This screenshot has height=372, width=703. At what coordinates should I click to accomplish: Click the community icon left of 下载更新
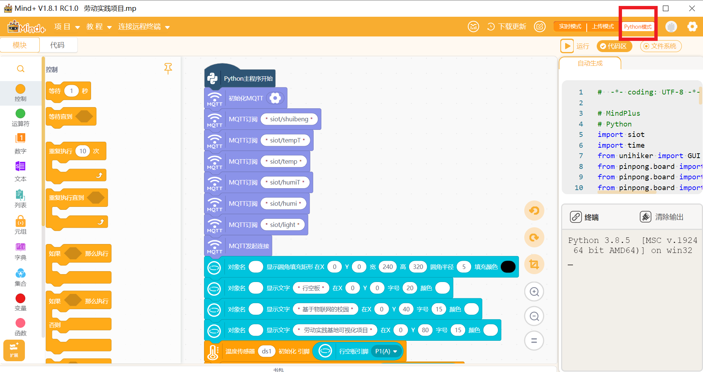coord(473,27)
